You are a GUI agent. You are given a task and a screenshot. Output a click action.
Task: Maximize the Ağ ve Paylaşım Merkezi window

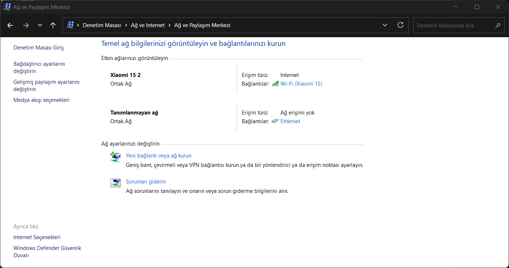pyautogui.click(x=477, y=7)
